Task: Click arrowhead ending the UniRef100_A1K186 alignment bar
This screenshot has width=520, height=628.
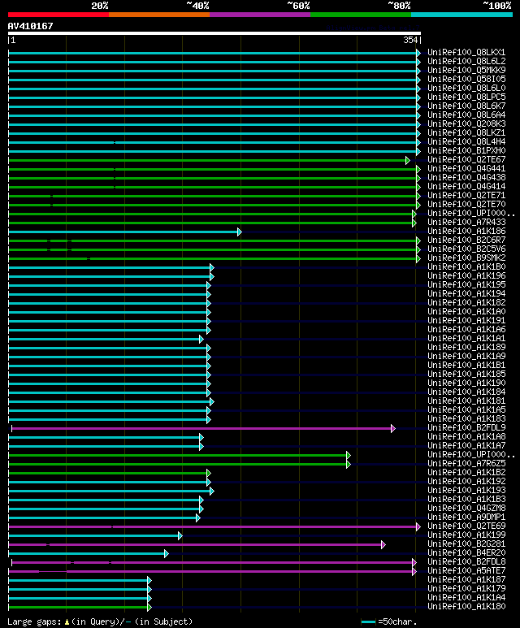Action: (239, 232)
